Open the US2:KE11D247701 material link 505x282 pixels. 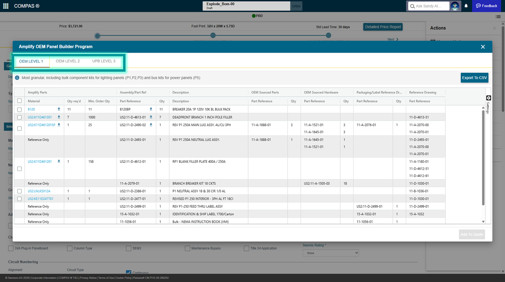click(40, 199)
